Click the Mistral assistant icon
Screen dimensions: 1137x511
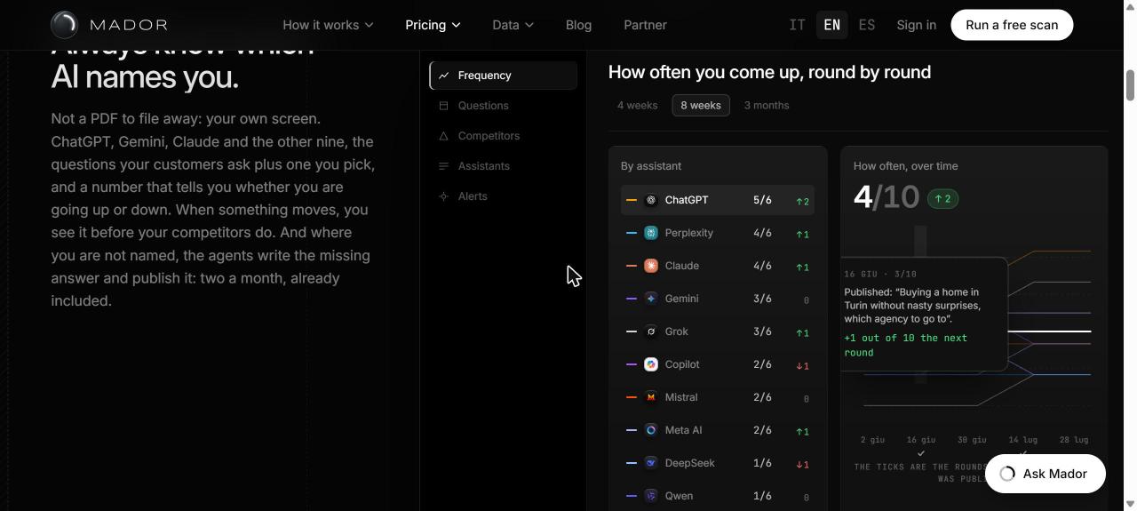[651, 397]
